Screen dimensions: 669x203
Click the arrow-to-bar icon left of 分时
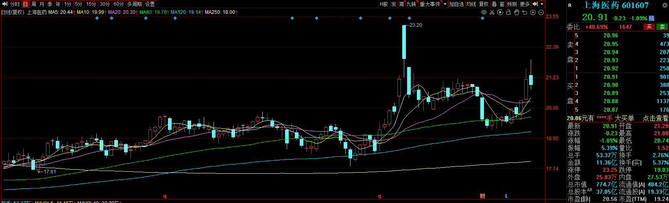(5, 4)
